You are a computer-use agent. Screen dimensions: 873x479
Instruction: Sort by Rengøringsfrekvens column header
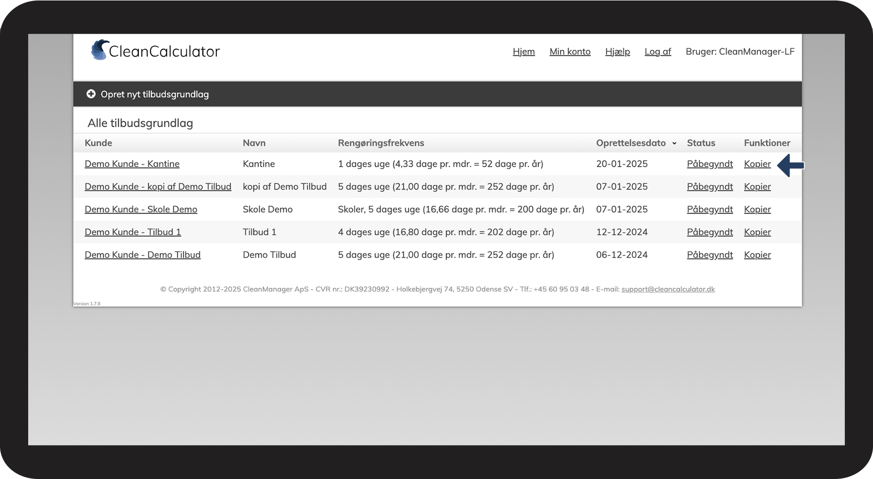[381, 143]
